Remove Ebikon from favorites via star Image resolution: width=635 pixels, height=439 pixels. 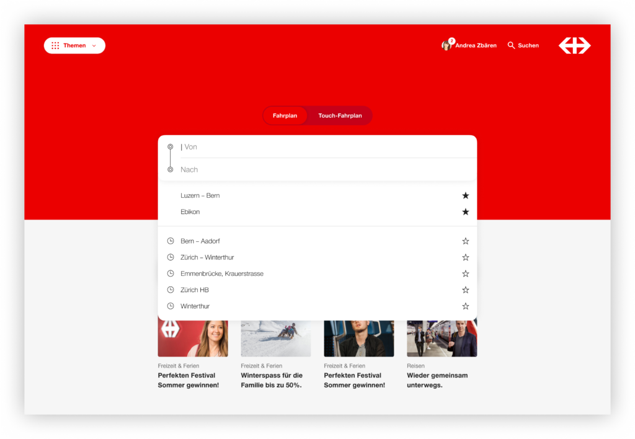465,212
